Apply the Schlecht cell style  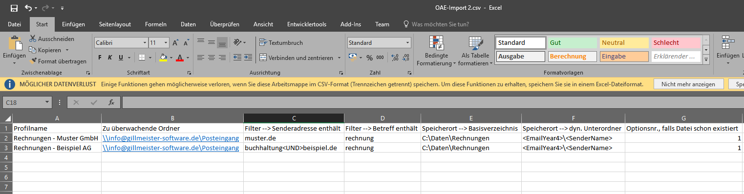[676, 43]
